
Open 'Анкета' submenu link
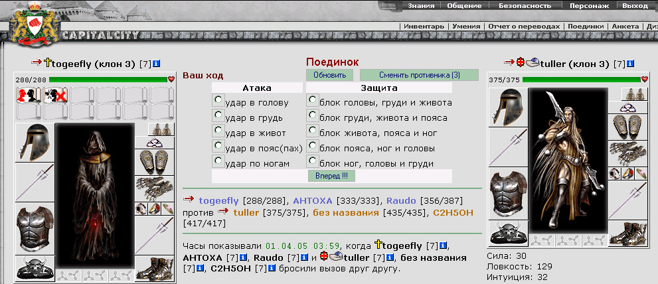tap(625, 26)
